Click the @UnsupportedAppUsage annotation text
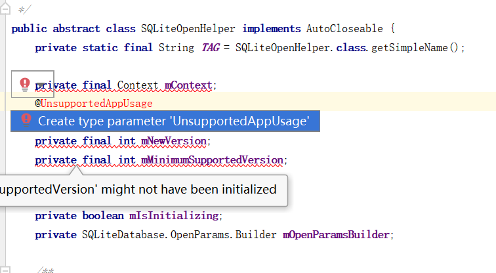 (94, 104)
